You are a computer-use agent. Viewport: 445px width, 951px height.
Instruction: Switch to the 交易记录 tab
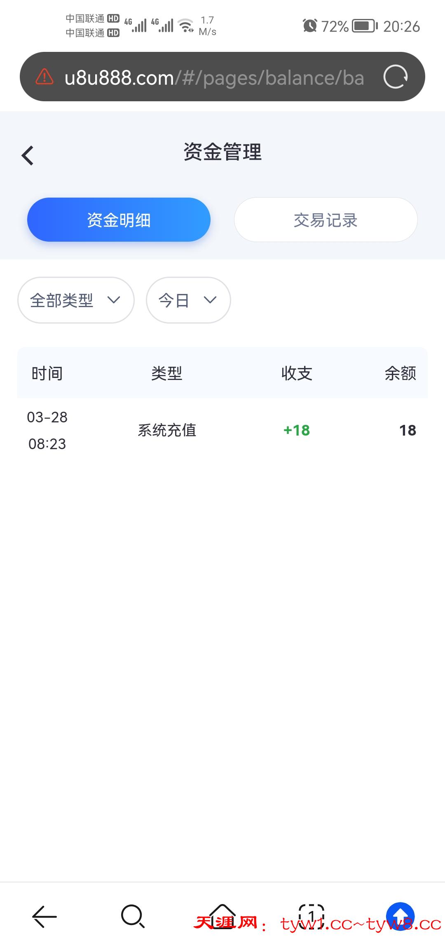click(x=326, y=220)
